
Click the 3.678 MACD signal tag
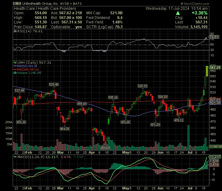214,165
